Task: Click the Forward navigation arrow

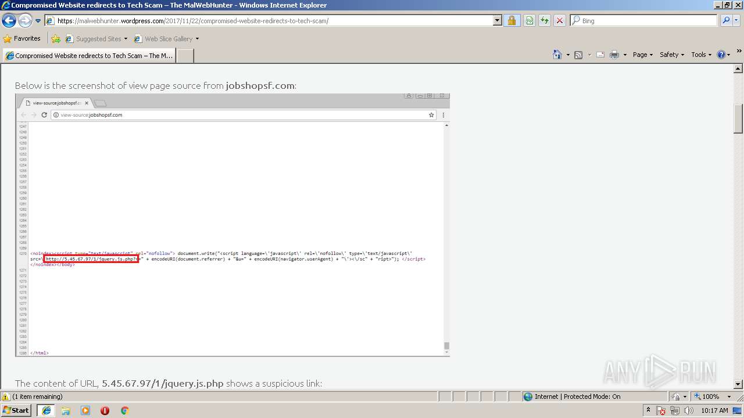Action: [x=25, y=21]
